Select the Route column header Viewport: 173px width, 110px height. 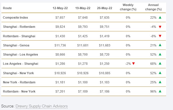pyautogui.click(x=7, y=8)
